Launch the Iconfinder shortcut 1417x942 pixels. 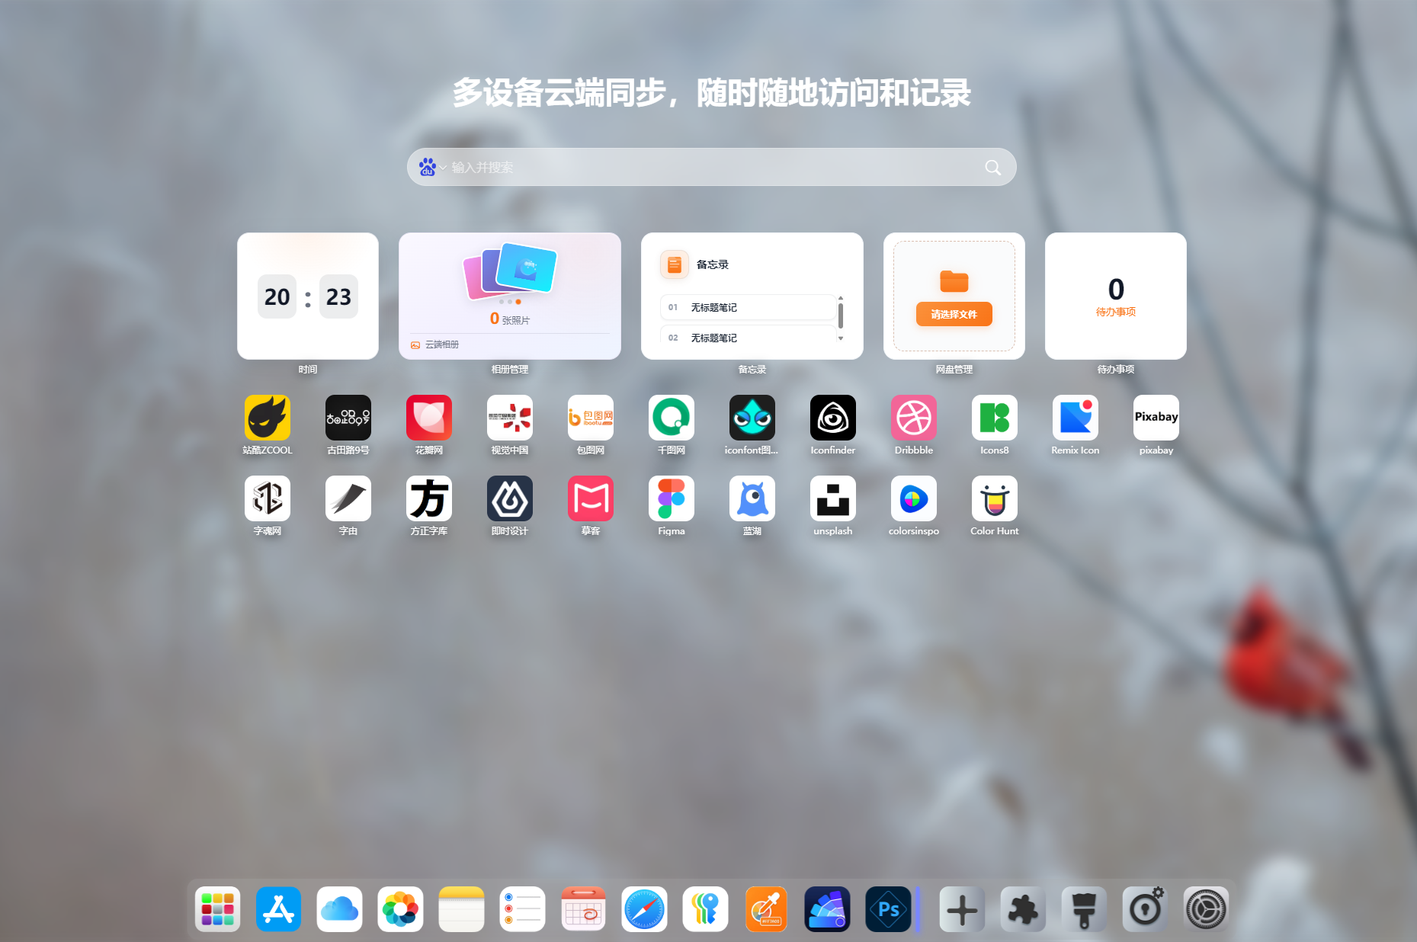click(833, 418)
